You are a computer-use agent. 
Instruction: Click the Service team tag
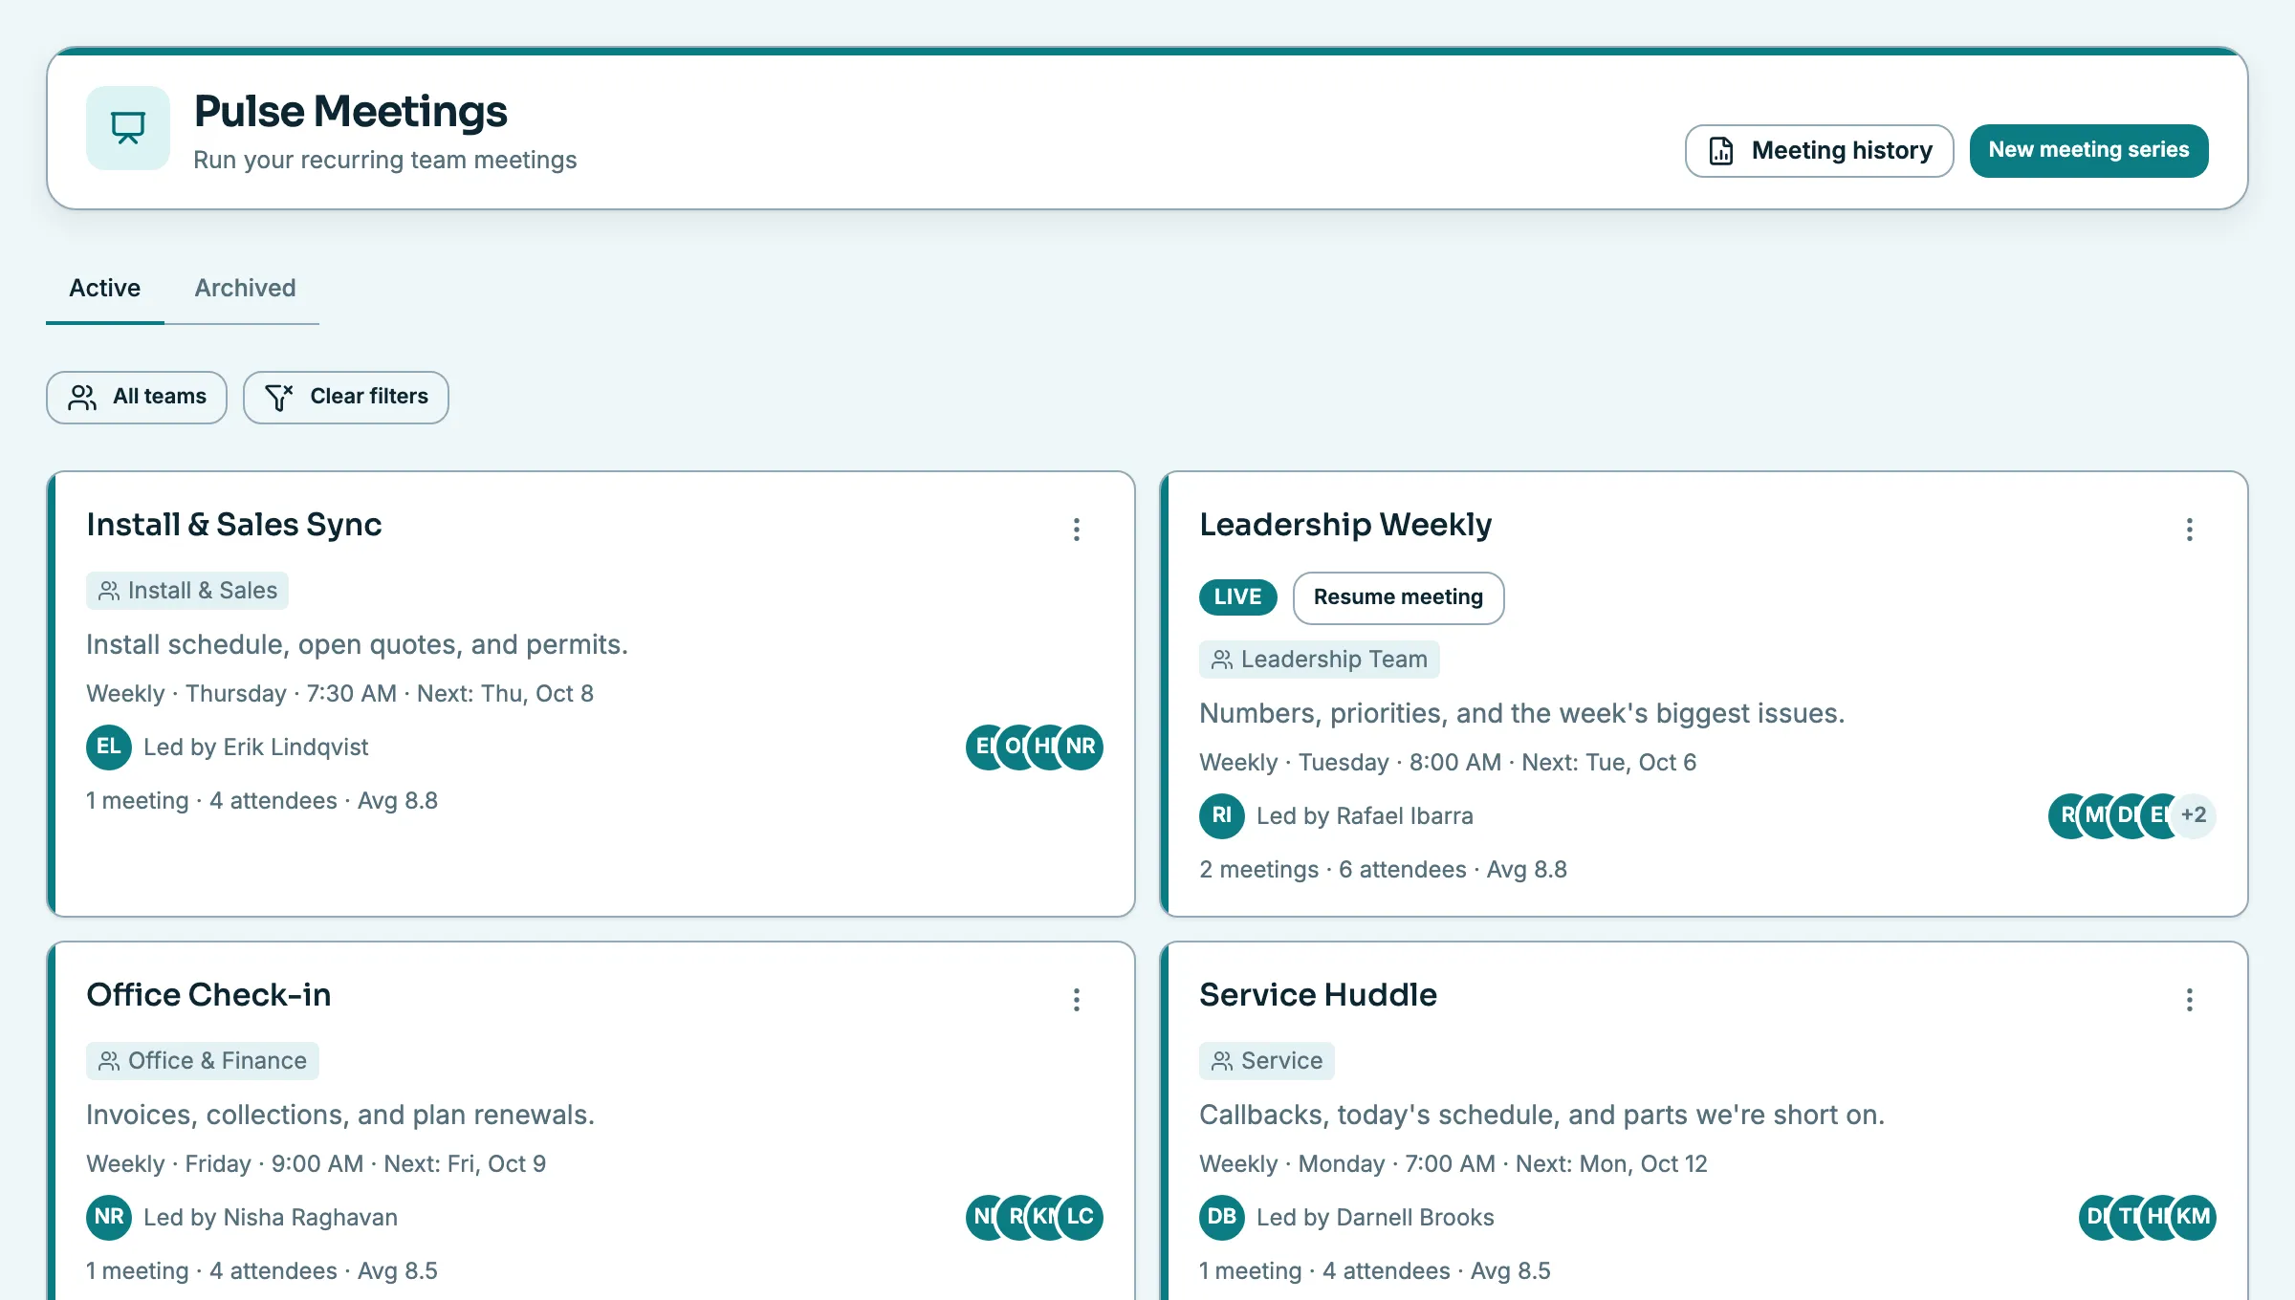[x=1267, y=1061]
